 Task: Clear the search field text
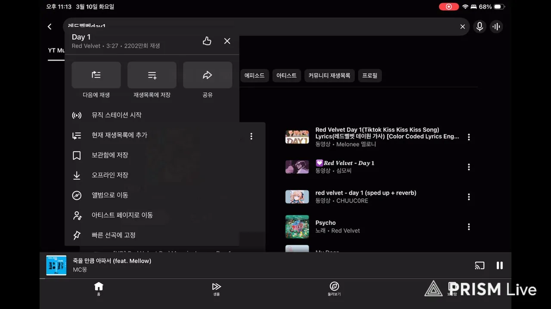tap(463, 27)
